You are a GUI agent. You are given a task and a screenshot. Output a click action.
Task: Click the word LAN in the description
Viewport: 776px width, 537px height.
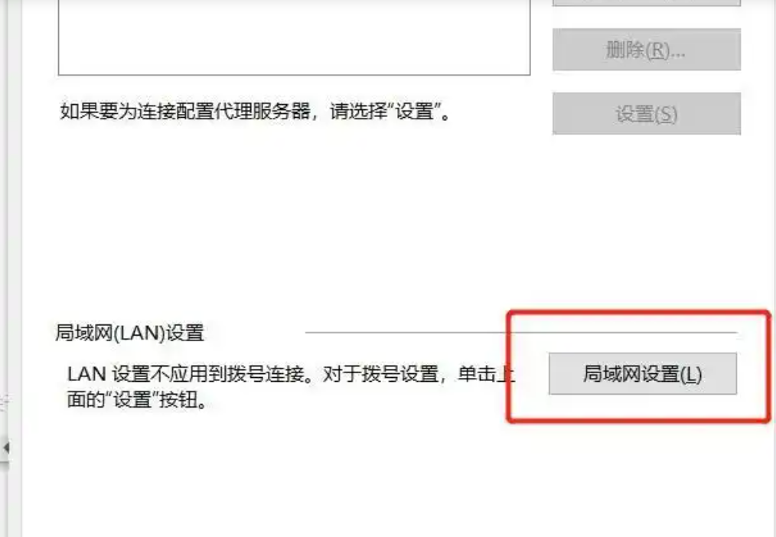tap(86, 374)
